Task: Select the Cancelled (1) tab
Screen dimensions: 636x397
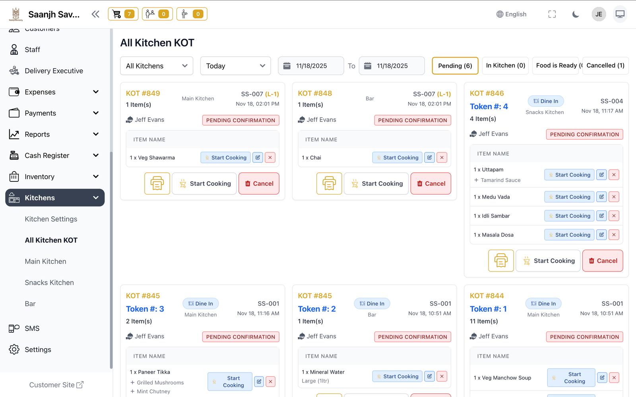Action: (605, 66)
